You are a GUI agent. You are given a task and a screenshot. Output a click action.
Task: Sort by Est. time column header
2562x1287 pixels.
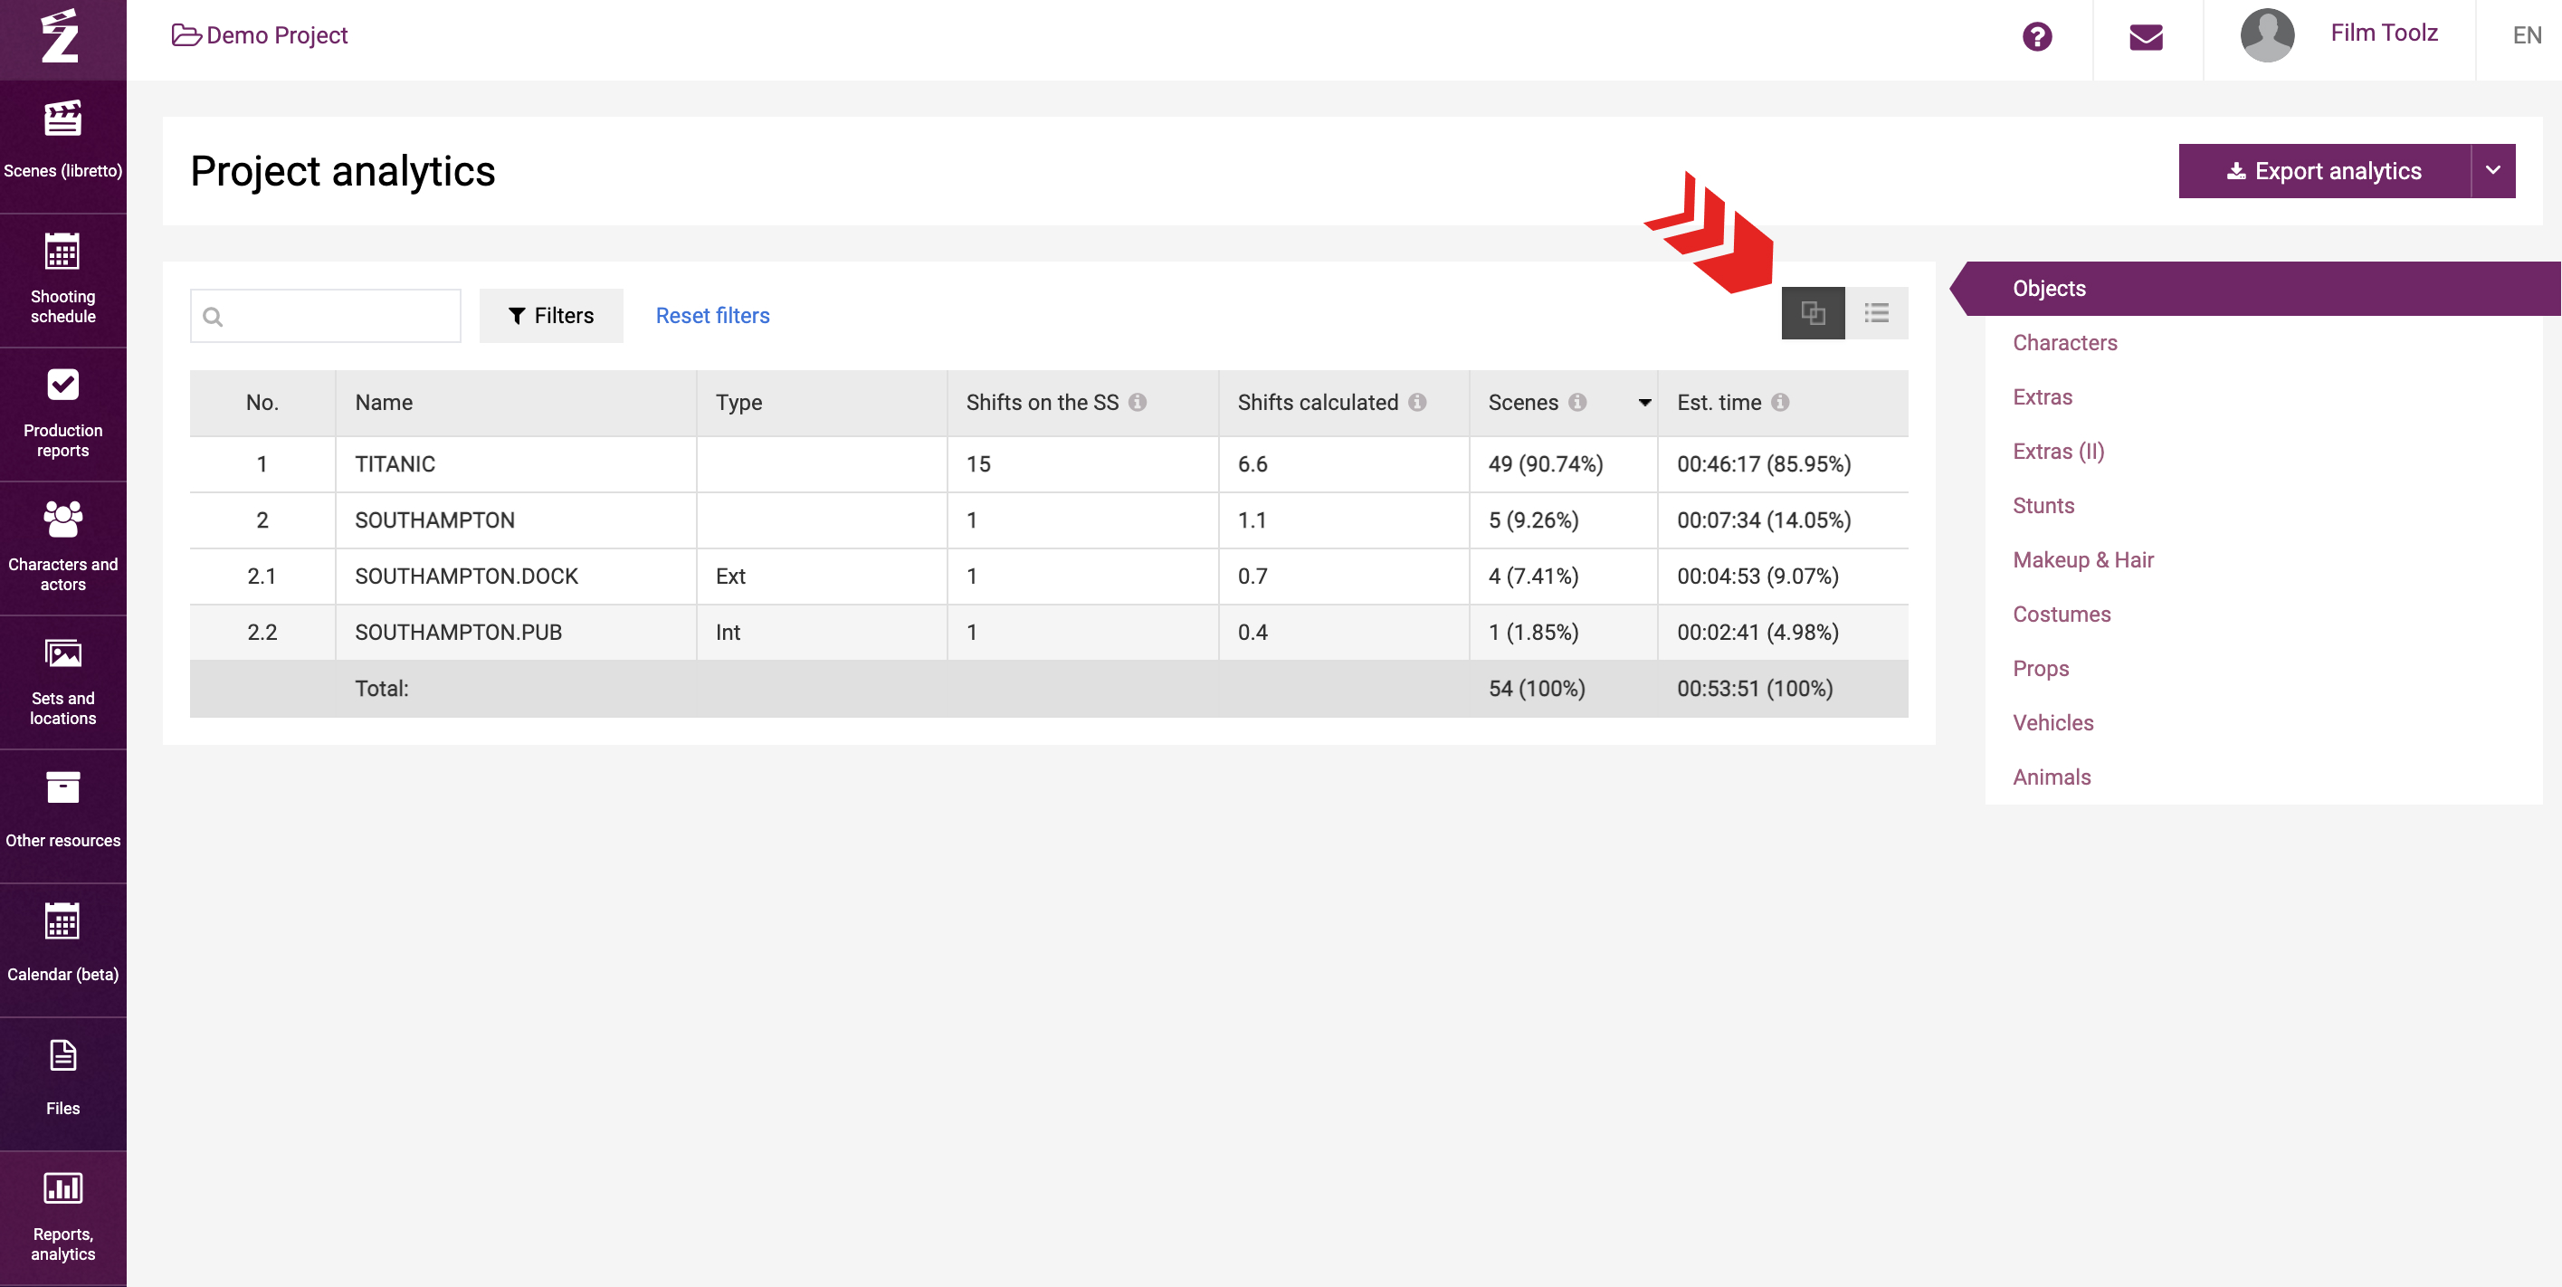tap(1719, 402)
